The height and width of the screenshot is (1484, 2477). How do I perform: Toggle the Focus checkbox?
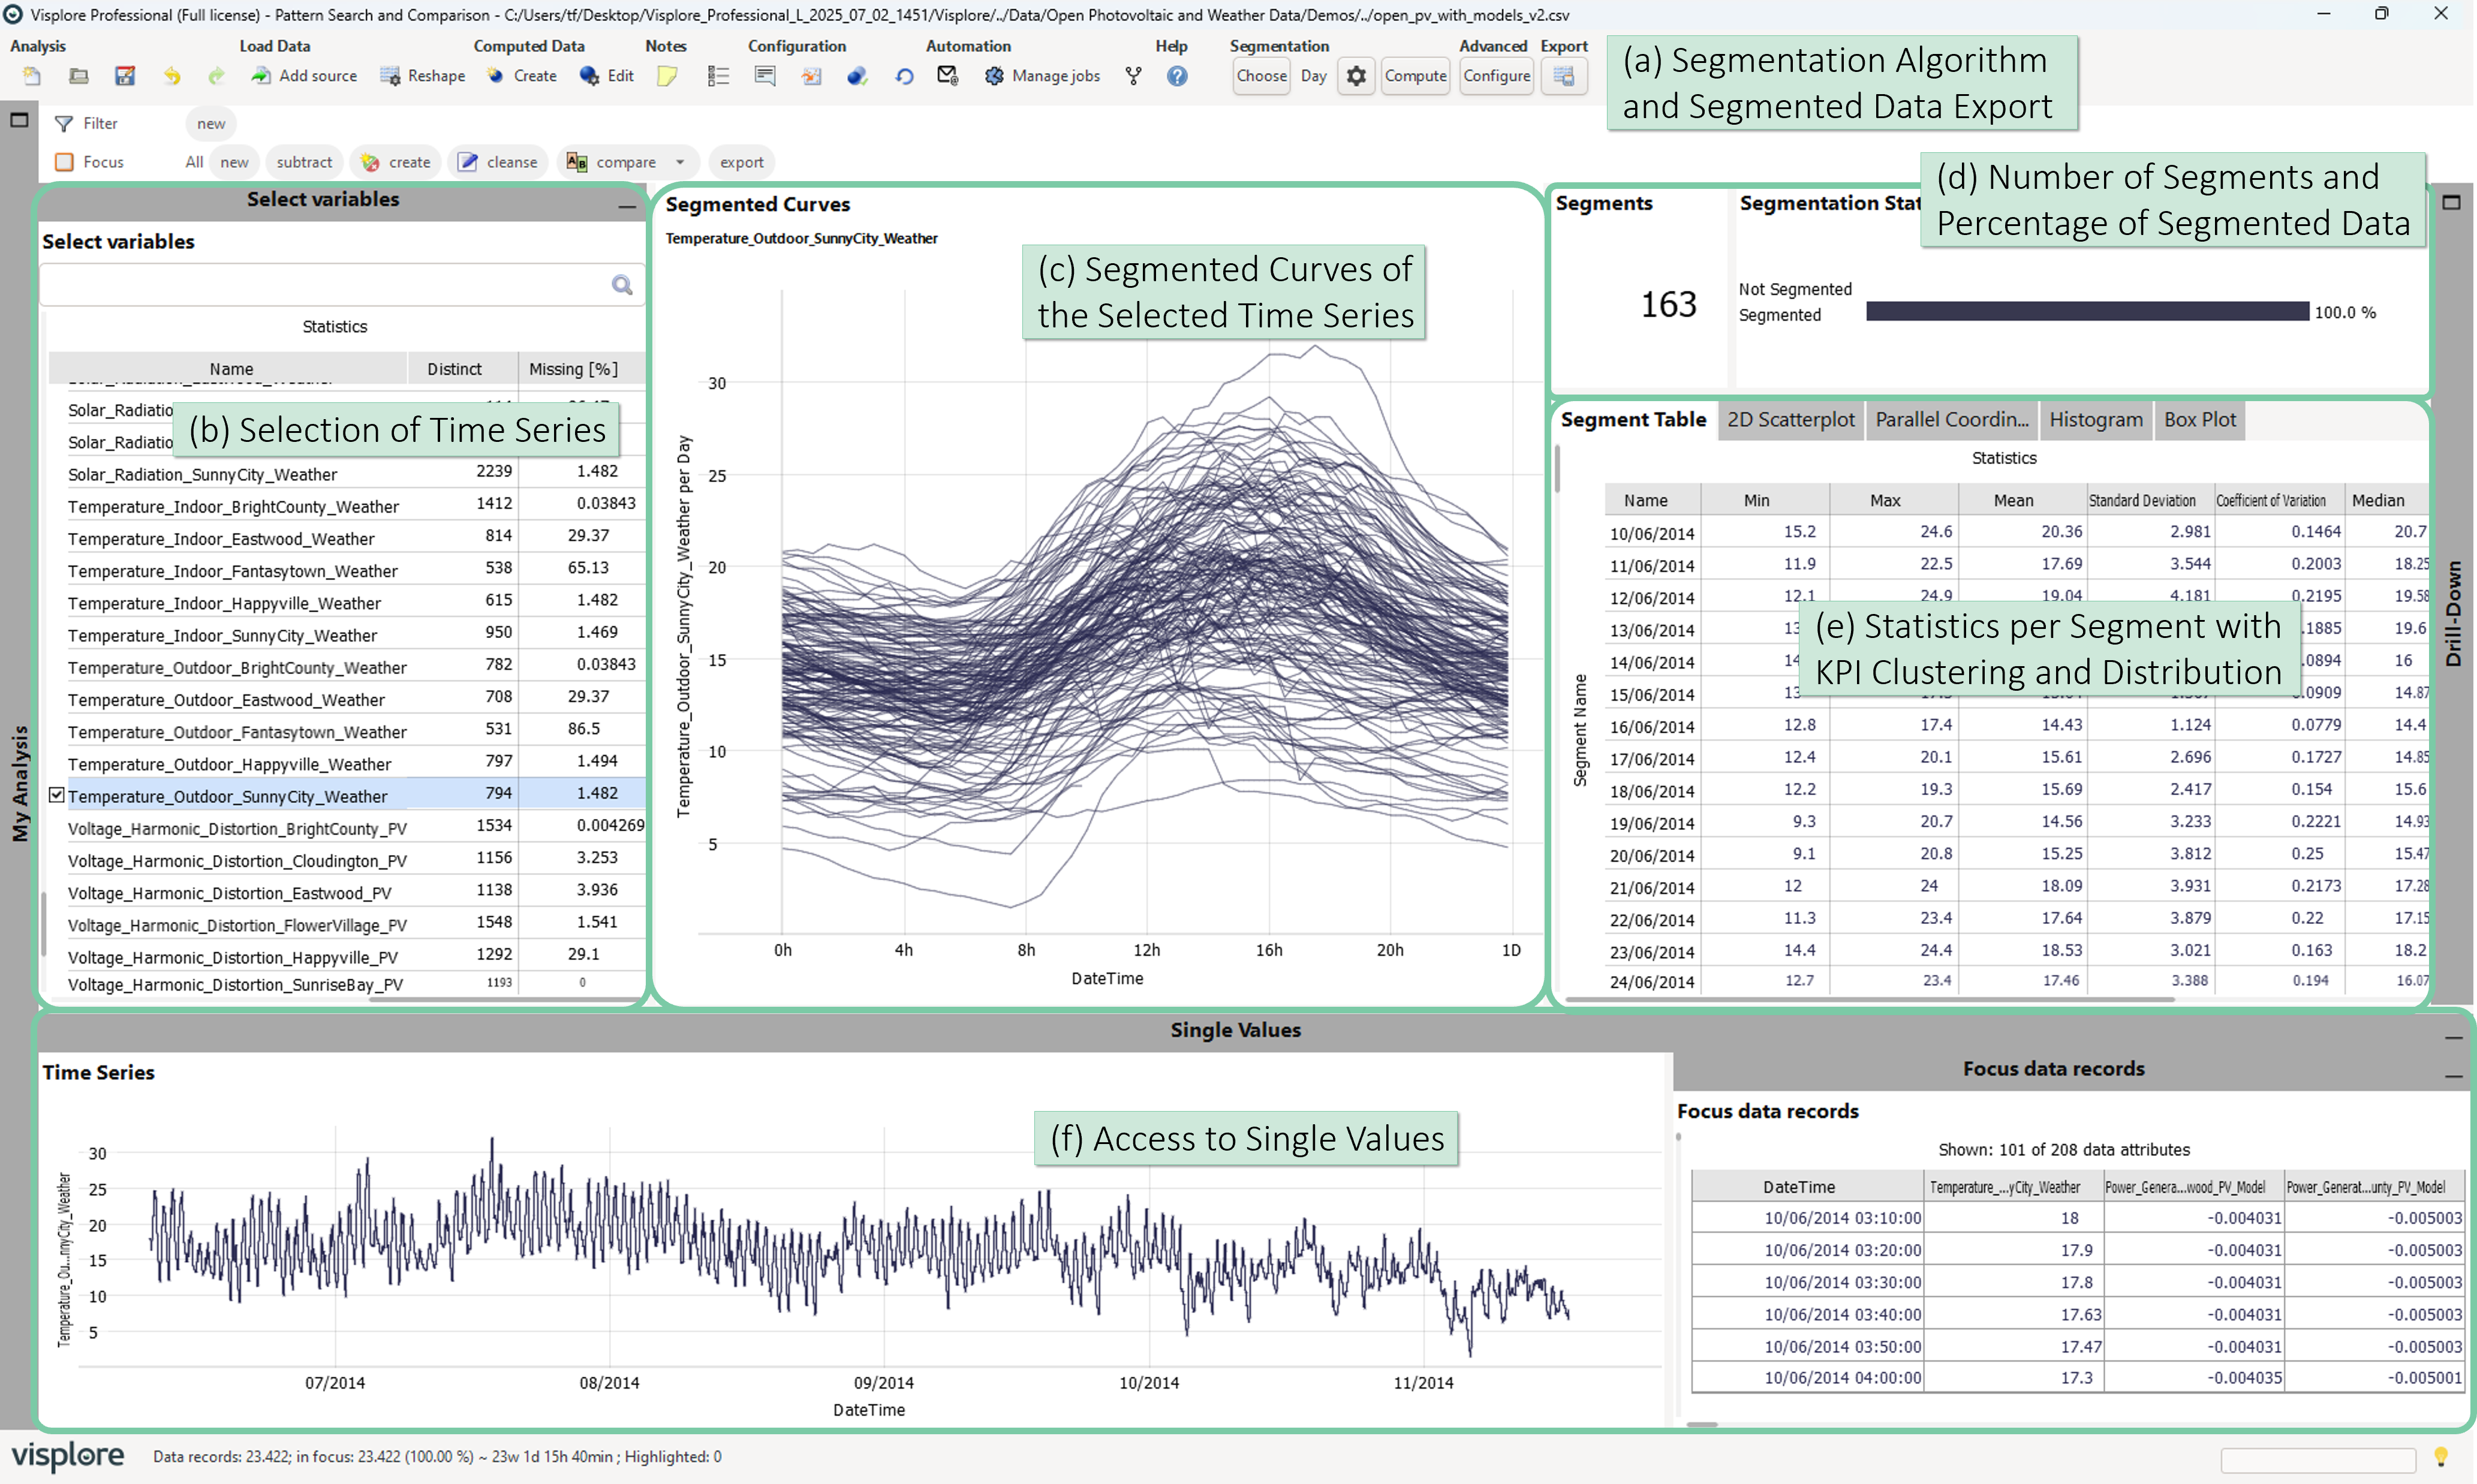[65, 162]
